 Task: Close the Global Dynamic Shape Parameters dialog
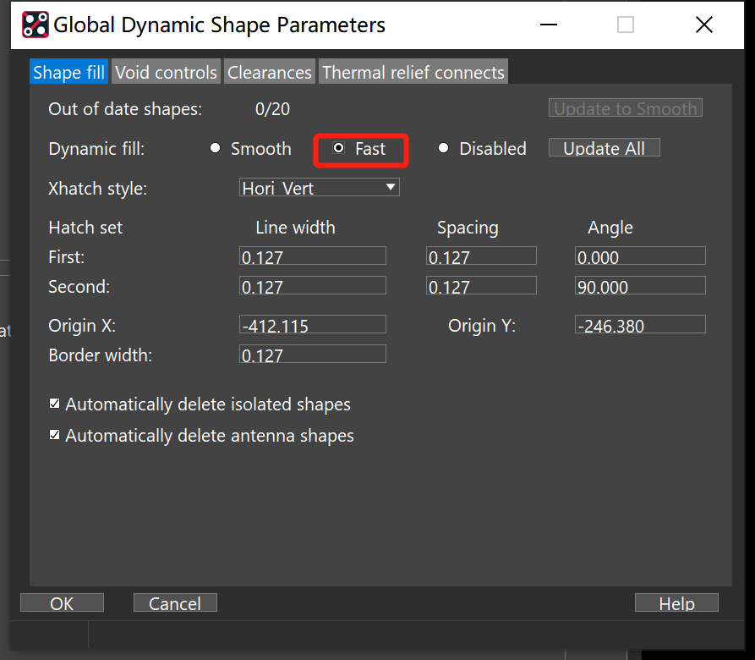703,25
